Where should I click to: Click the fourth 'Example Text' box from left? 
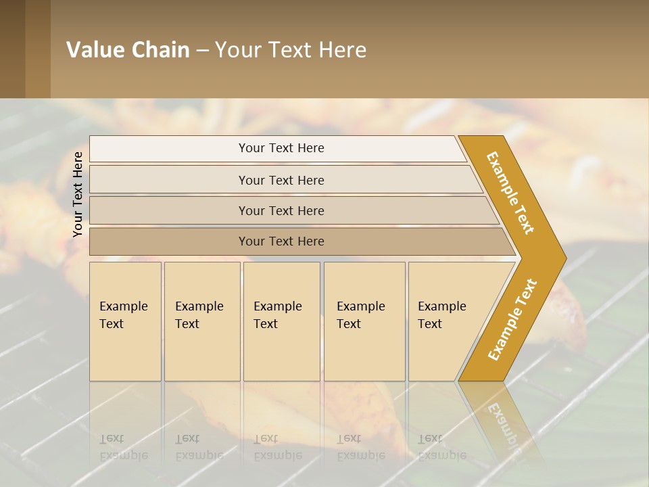(x=364, y=321)
